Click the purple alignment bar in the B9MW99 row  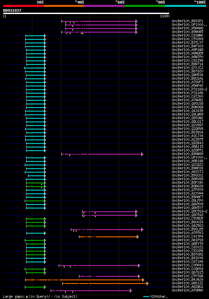[102, 154]
